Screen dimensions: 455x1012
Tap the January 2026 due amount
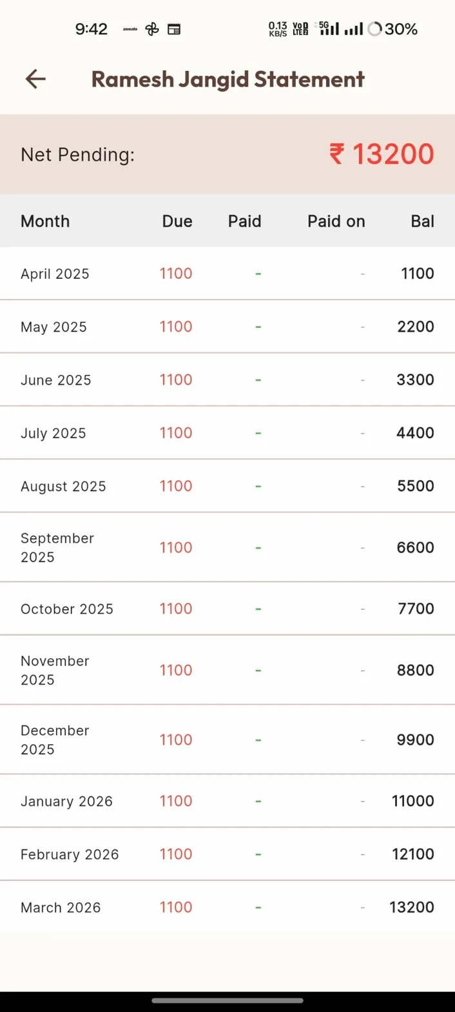pyautogui.click(x=176, y=801)
